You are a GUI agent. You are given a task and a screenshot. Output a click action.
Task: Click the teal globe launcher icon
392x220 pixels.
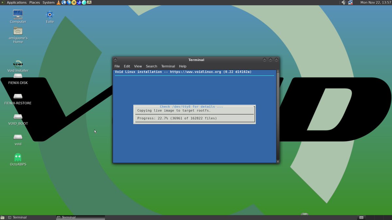point(84,2)
